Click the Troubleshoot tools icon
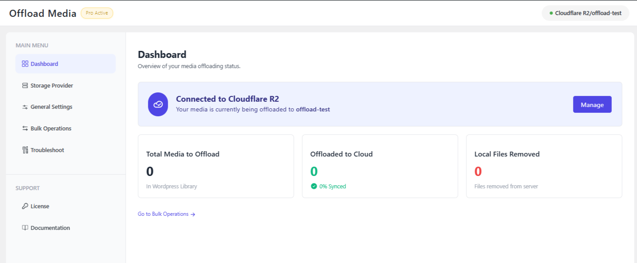Screen dimensions: 637x263 (25, 150)
